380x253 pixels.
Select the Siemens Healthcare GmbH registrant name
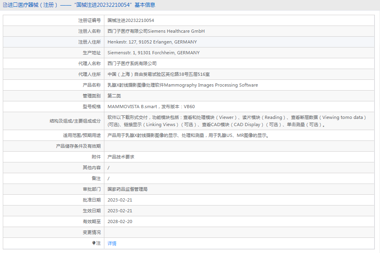point(156,31)
